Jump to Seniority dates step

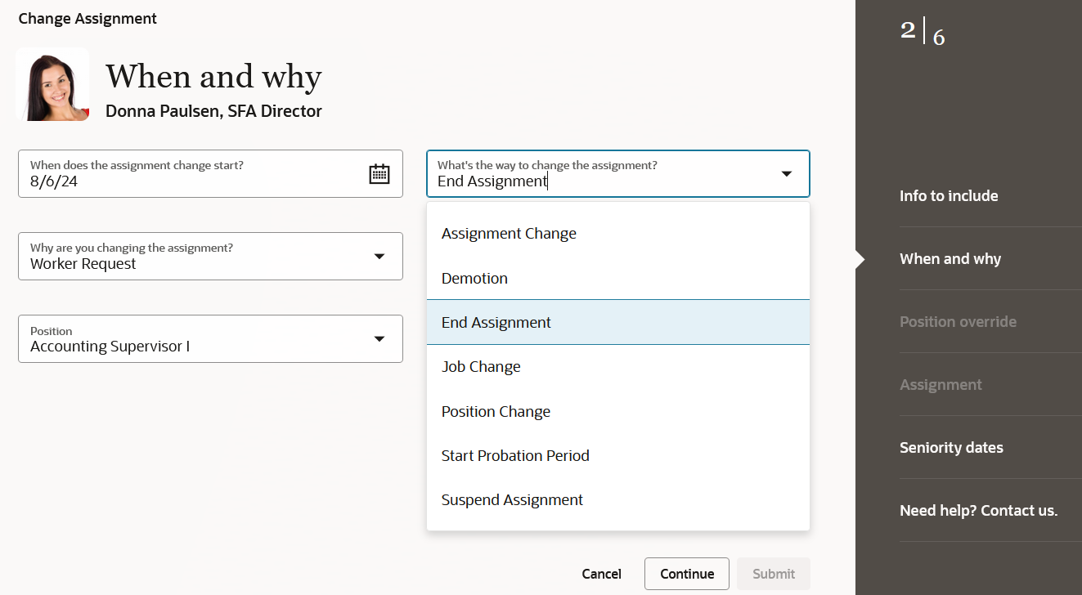[951, 447]
